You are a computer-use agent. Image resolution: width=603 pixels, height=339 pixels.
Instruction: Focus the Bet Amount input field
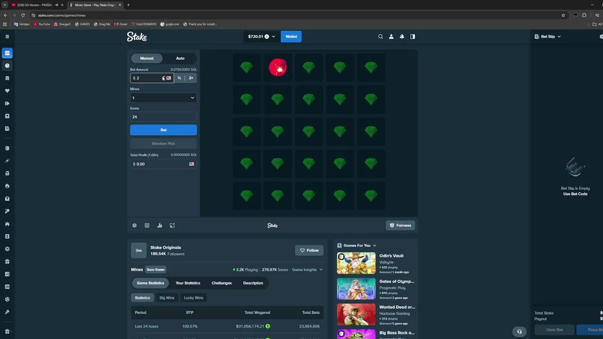click(152, 78)
